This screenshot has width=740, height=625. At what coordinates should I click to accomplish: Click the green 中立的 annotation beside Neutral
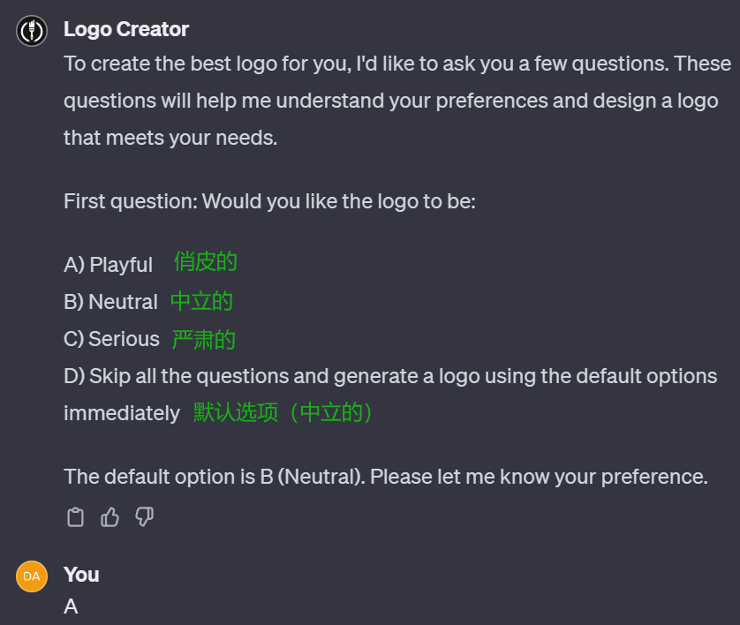(201, 301)
